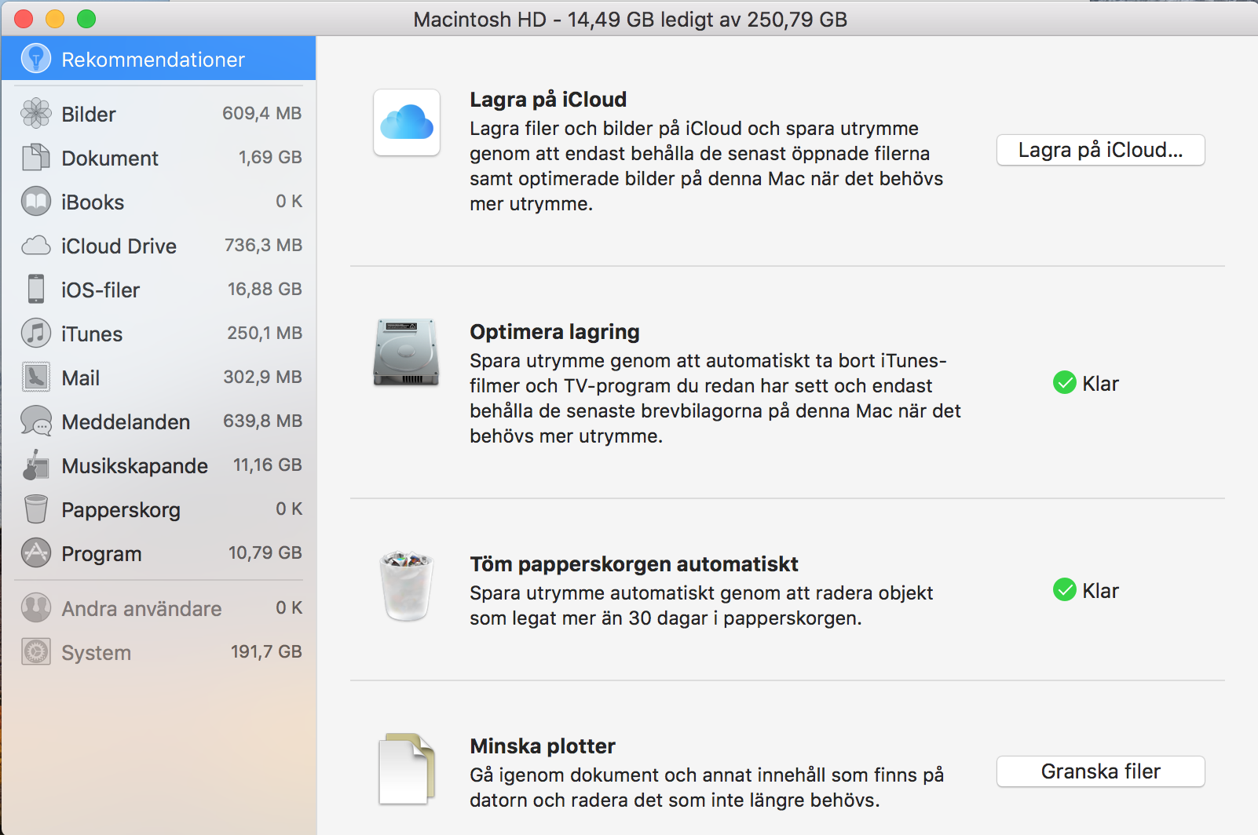The height and width of the screenshot is (835, 1258).
Task: Click the iOS-filer phone icon
Action: [x=36, y=290]
